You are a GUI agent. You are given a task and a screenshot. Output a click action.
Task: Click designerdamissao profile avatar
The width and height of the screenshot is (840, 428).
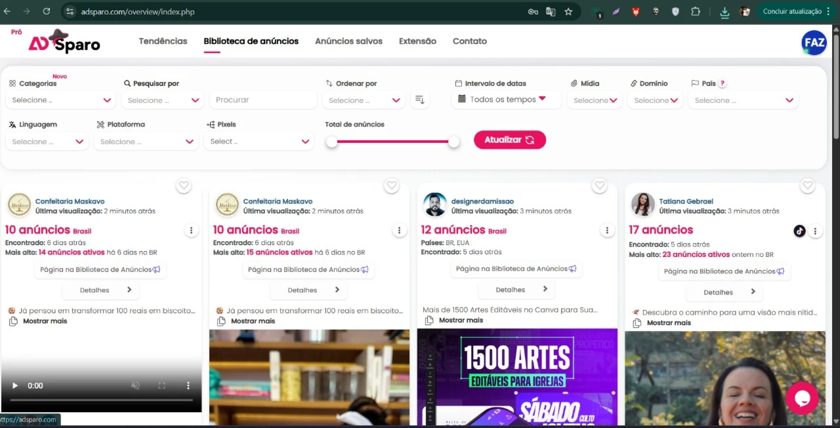(435, 204)
